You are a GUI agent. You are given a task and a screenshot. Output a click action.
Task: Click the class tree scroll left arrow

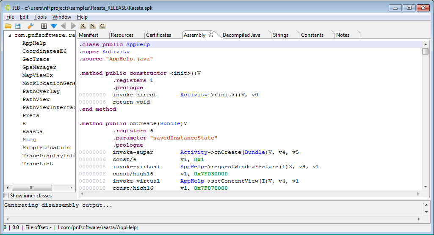pos(8,188)
